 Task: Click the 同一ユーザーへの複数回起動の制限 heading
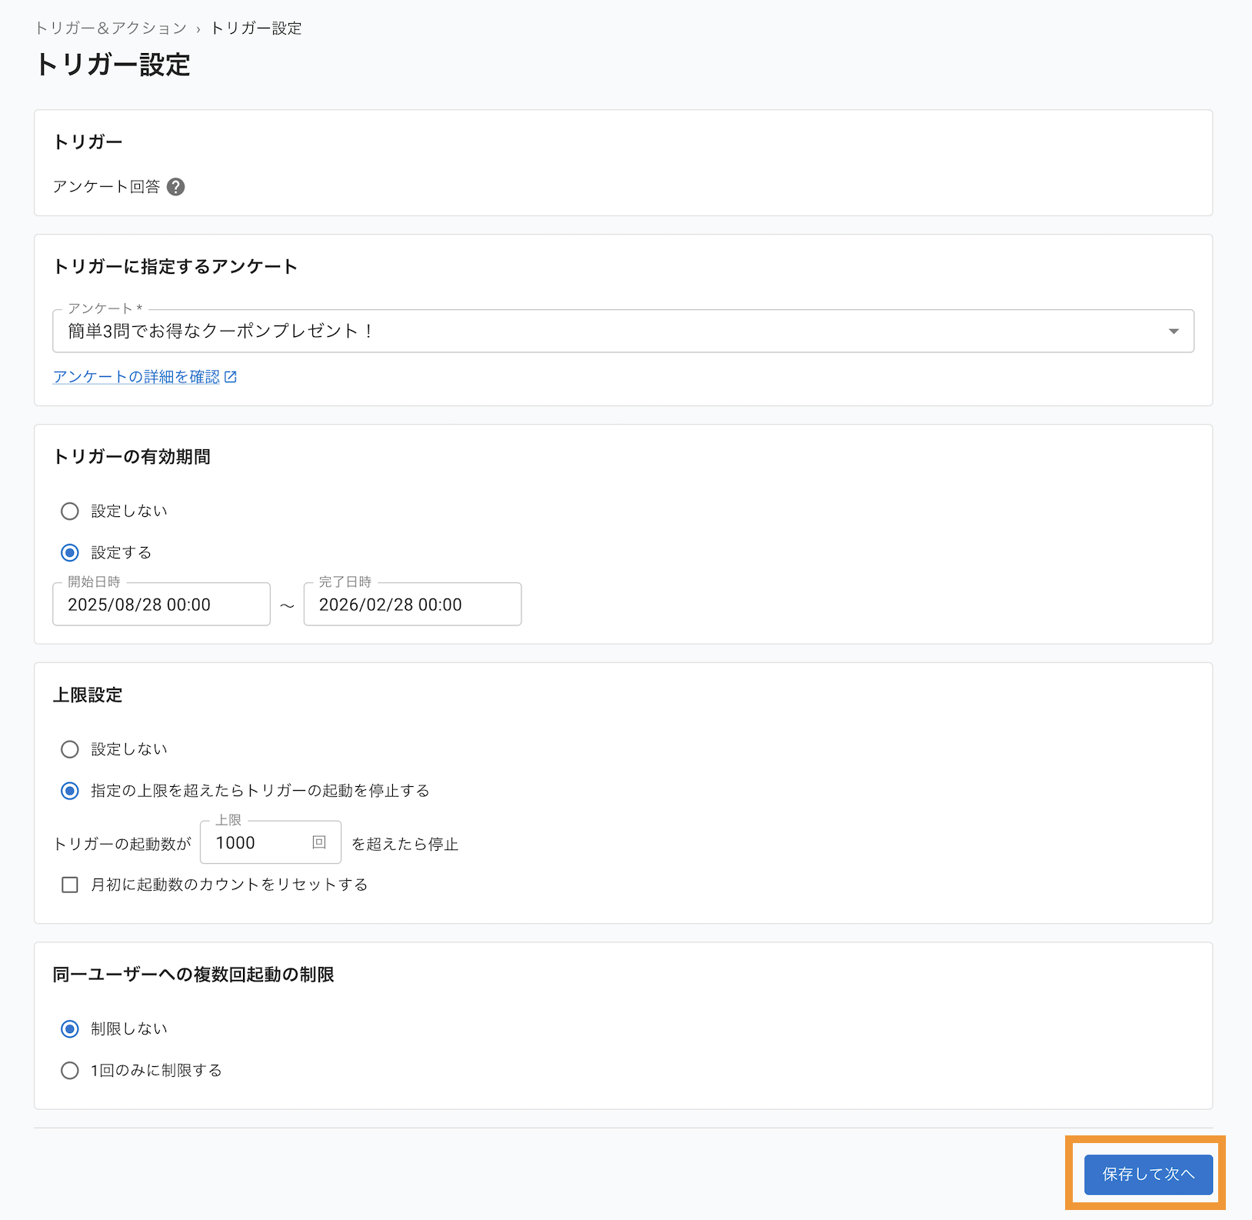click(x=193, y=975)
